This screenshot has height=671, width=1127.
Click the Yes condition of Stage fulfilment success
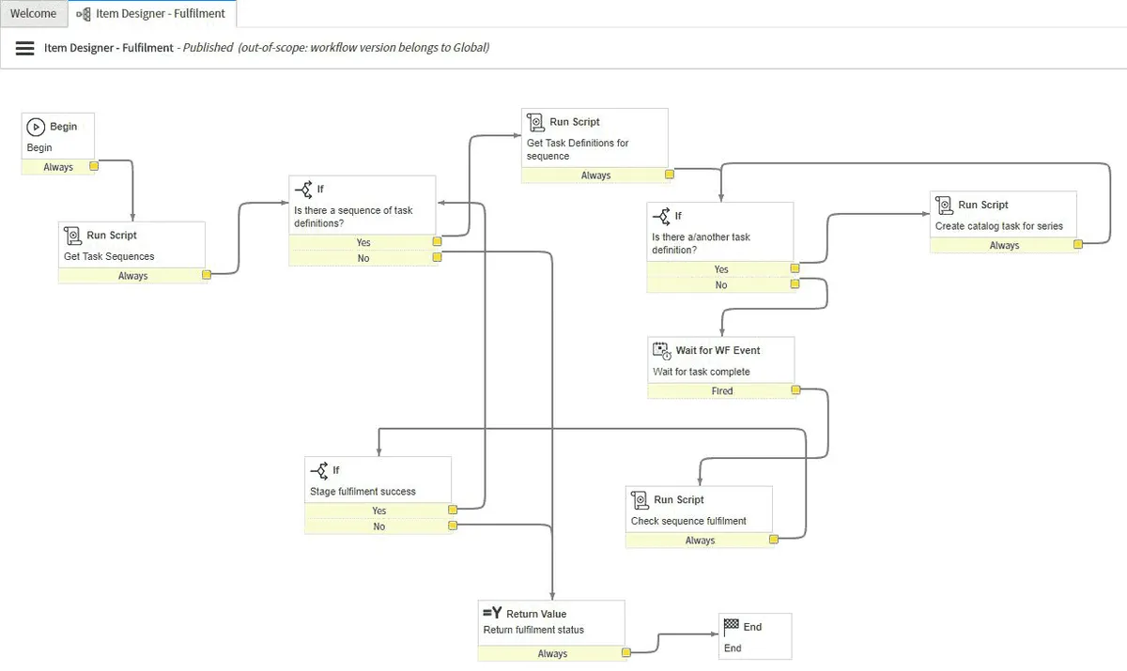378,511
